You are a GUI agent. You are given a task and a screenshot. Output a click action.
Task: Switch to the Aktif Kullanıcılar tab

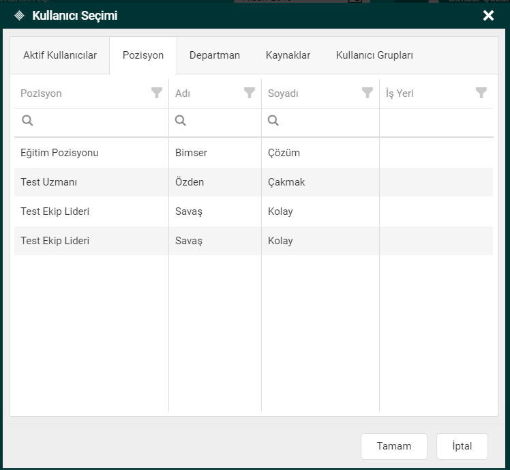pos(60,55)
